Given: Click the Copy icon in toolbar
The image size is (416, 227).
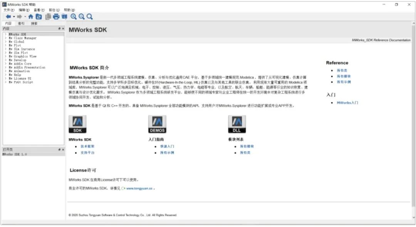Looking at the screenshot, I should click(x=48, y=17).
